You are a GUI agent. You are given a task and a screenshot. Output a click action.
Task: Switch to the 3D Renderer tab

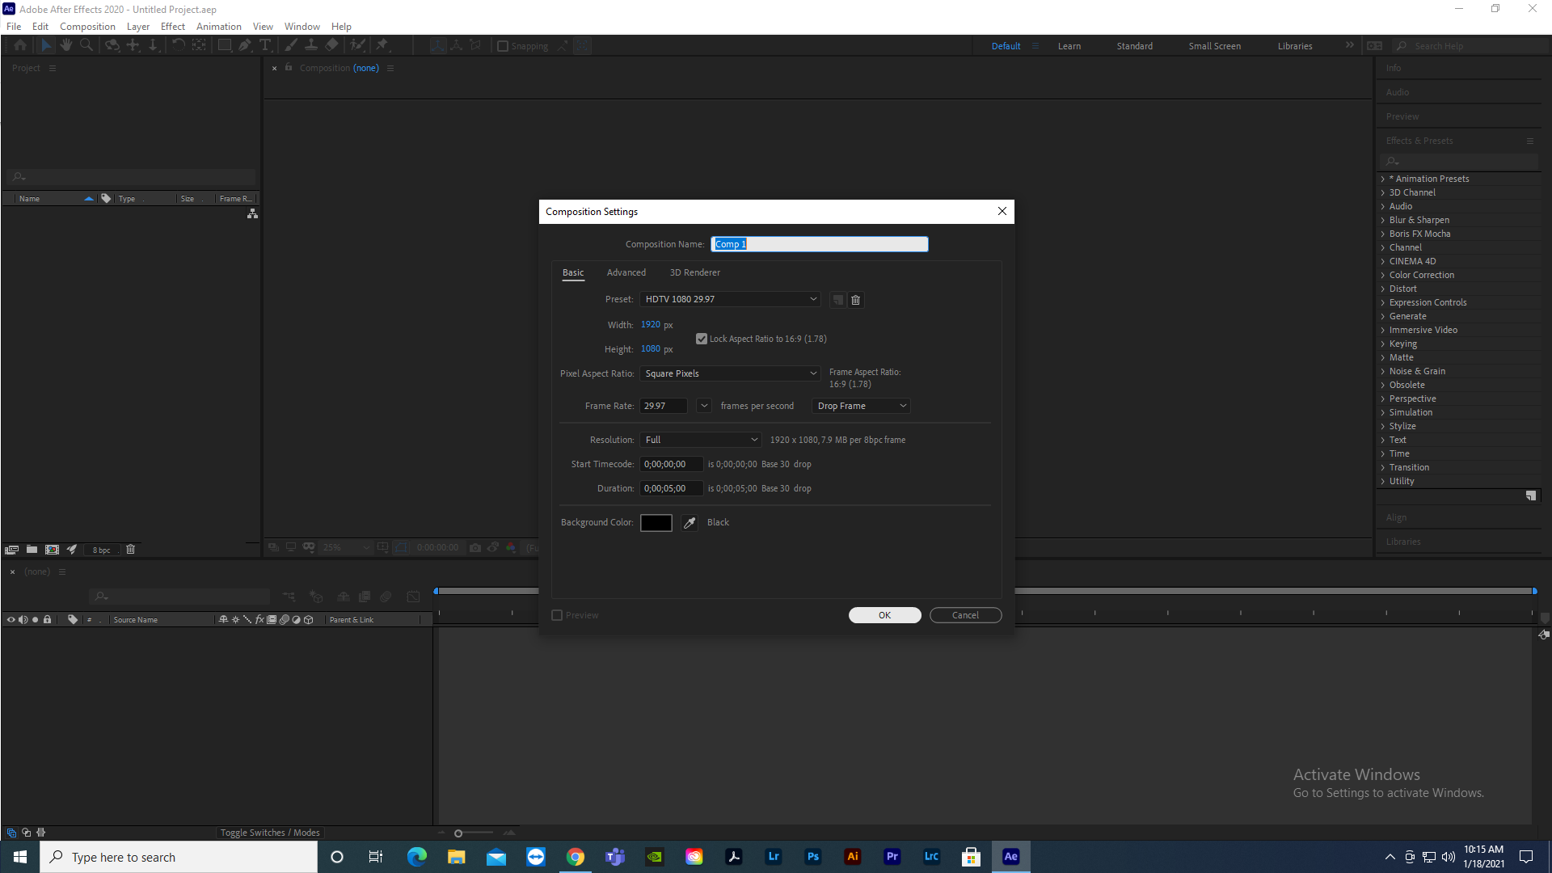point(694,273)
